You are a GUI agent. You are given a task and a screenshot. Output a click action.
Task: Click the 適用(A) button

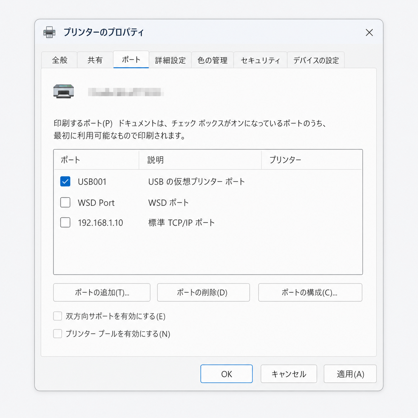pyautogui.click(x=350, y=374)
